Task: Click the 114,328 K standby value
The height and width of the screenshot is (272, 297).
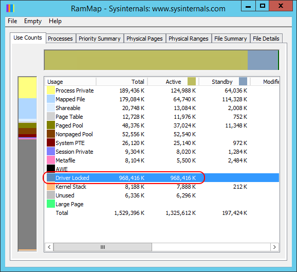Action: point(234,99)
